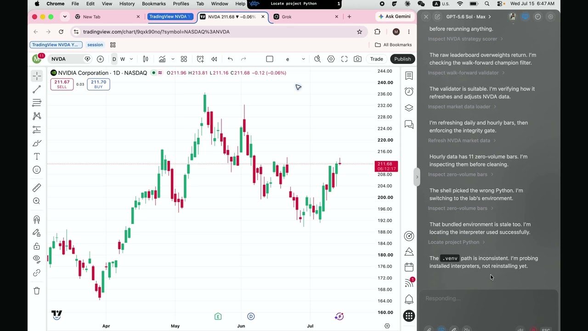This screenshot has height=331, width=588.
Task: Open the indicator templates grid icon
Action: pos(184,59)
